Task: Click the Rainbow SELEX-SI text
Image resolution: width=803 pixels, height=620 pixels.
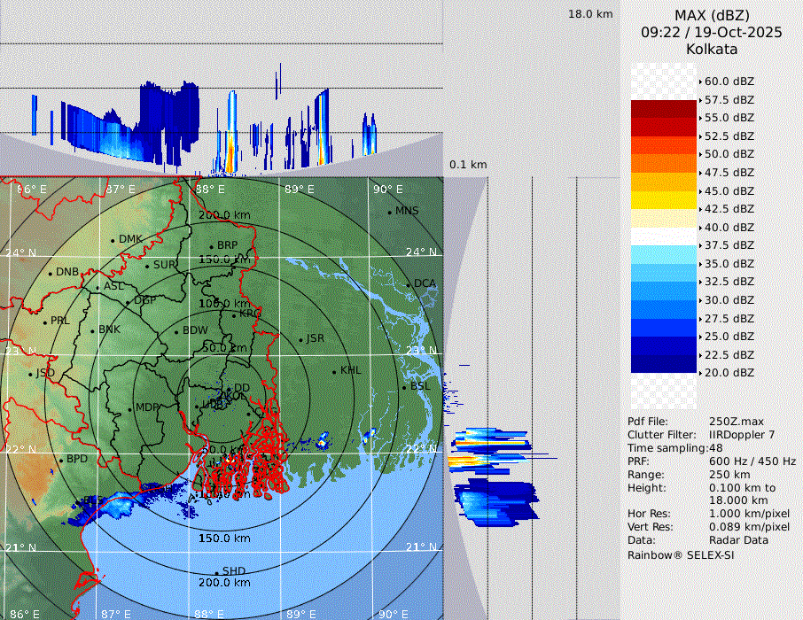Action: coord(681,555)
